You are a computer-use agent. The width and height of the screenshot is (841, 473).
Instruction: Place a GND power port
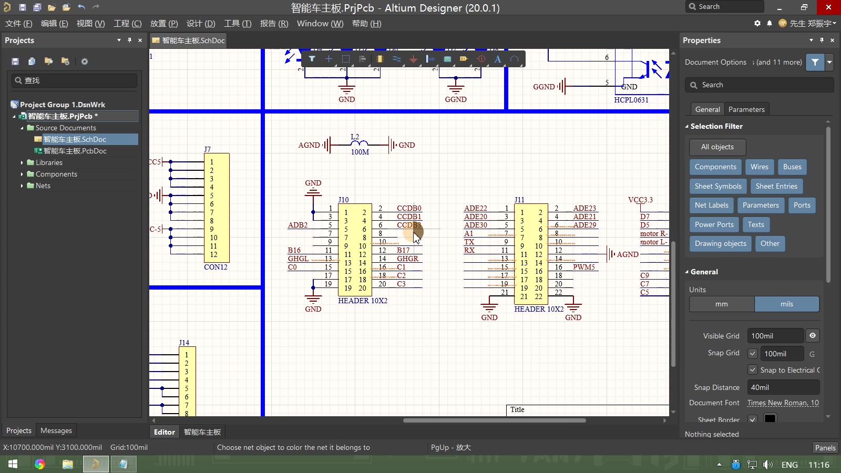click(x=413, y=59)
